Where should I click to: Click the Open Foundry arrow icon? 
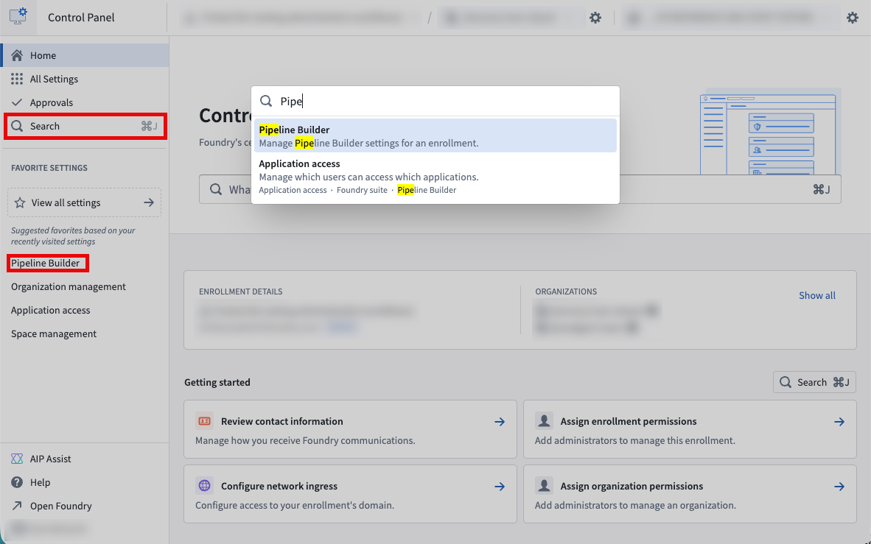tap(17, 506)
